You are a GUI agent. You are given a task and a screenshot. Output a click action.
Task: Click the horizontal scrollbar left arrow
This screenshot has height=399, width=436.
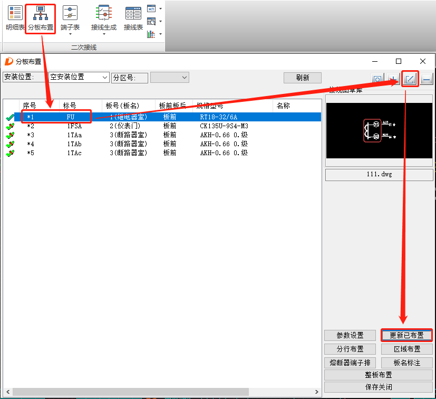(x=8, y=392)
